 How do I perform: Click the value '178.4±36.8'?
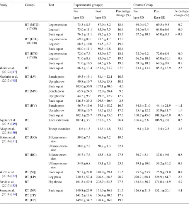104,200
